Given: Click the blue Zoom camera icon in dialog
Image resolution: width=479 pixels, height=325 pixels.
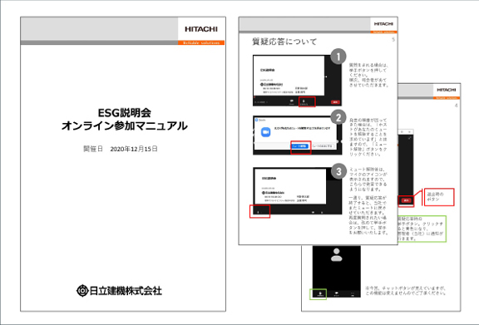Looking at the screenshot, I should click(266, 132).
